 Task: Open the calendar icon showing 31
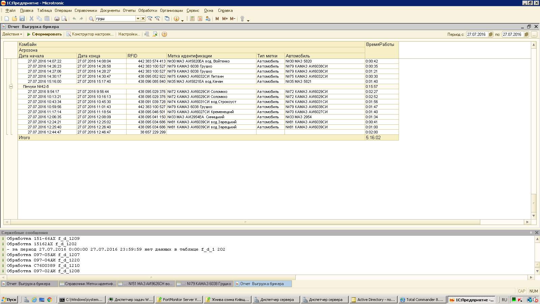click(x=200, y=19)
